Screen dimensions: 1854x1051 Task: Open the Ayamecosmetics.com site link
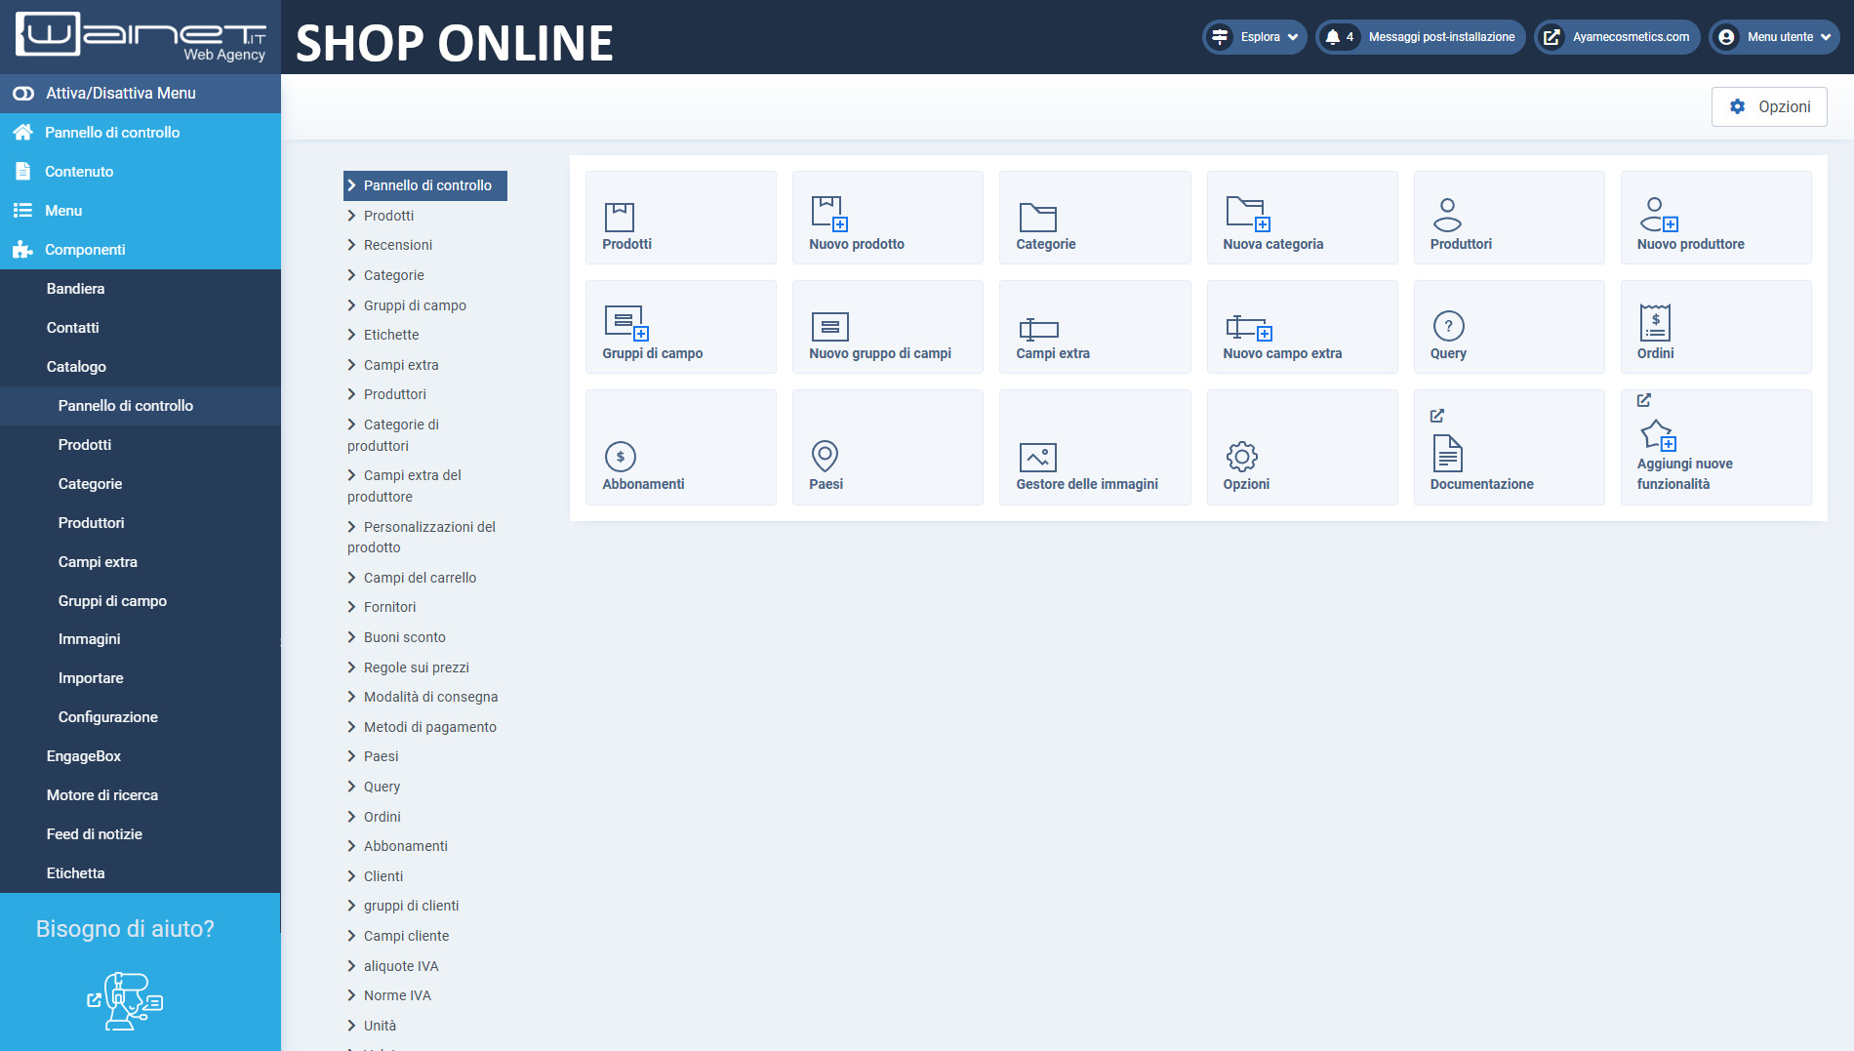pos(1617,37)
